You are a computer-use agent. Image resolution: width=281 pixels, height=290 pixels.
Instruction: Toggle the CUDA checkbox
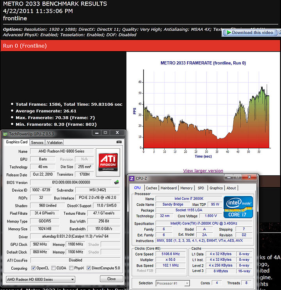[x=53, y=268]
